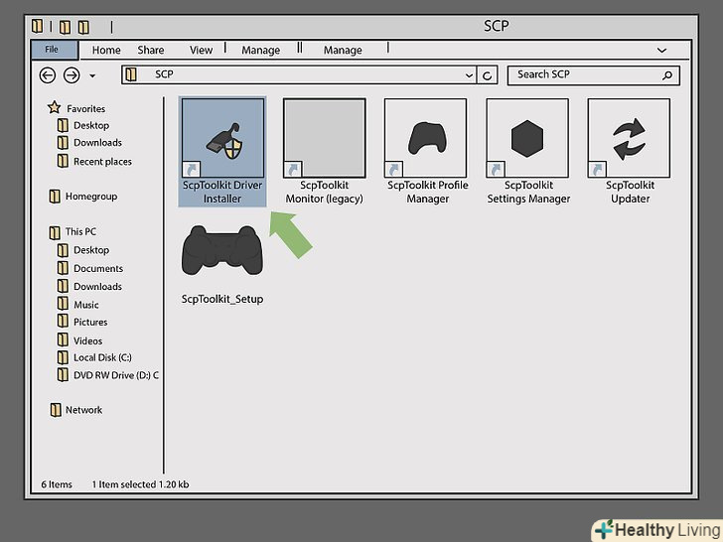Click folder icon next to This PC

point(55,232)
